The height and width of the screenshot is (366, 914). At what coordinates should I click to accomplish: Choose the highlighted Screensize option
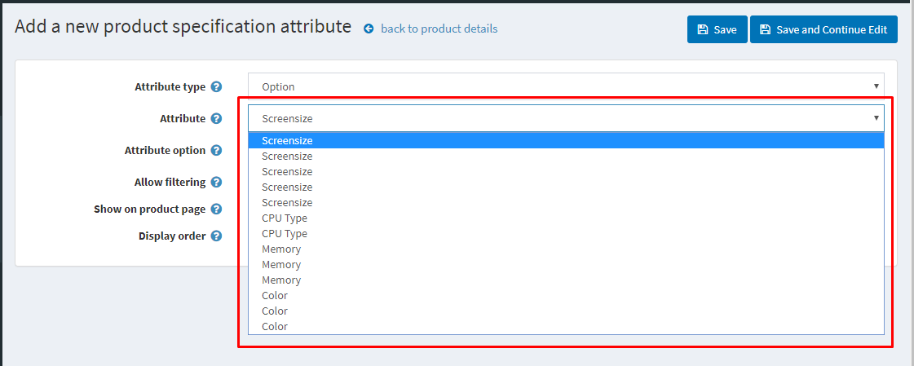pyautogui.click(x=566, y=140)
